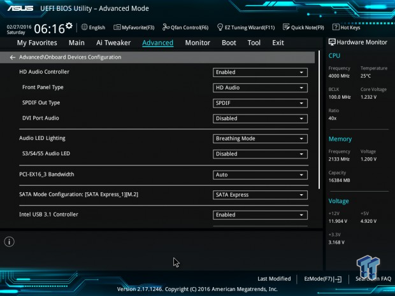This screenshot has height=296, width=395.
Task: Click the EZ Tuning Wizard bulb icon
Action: pos(220,27)
